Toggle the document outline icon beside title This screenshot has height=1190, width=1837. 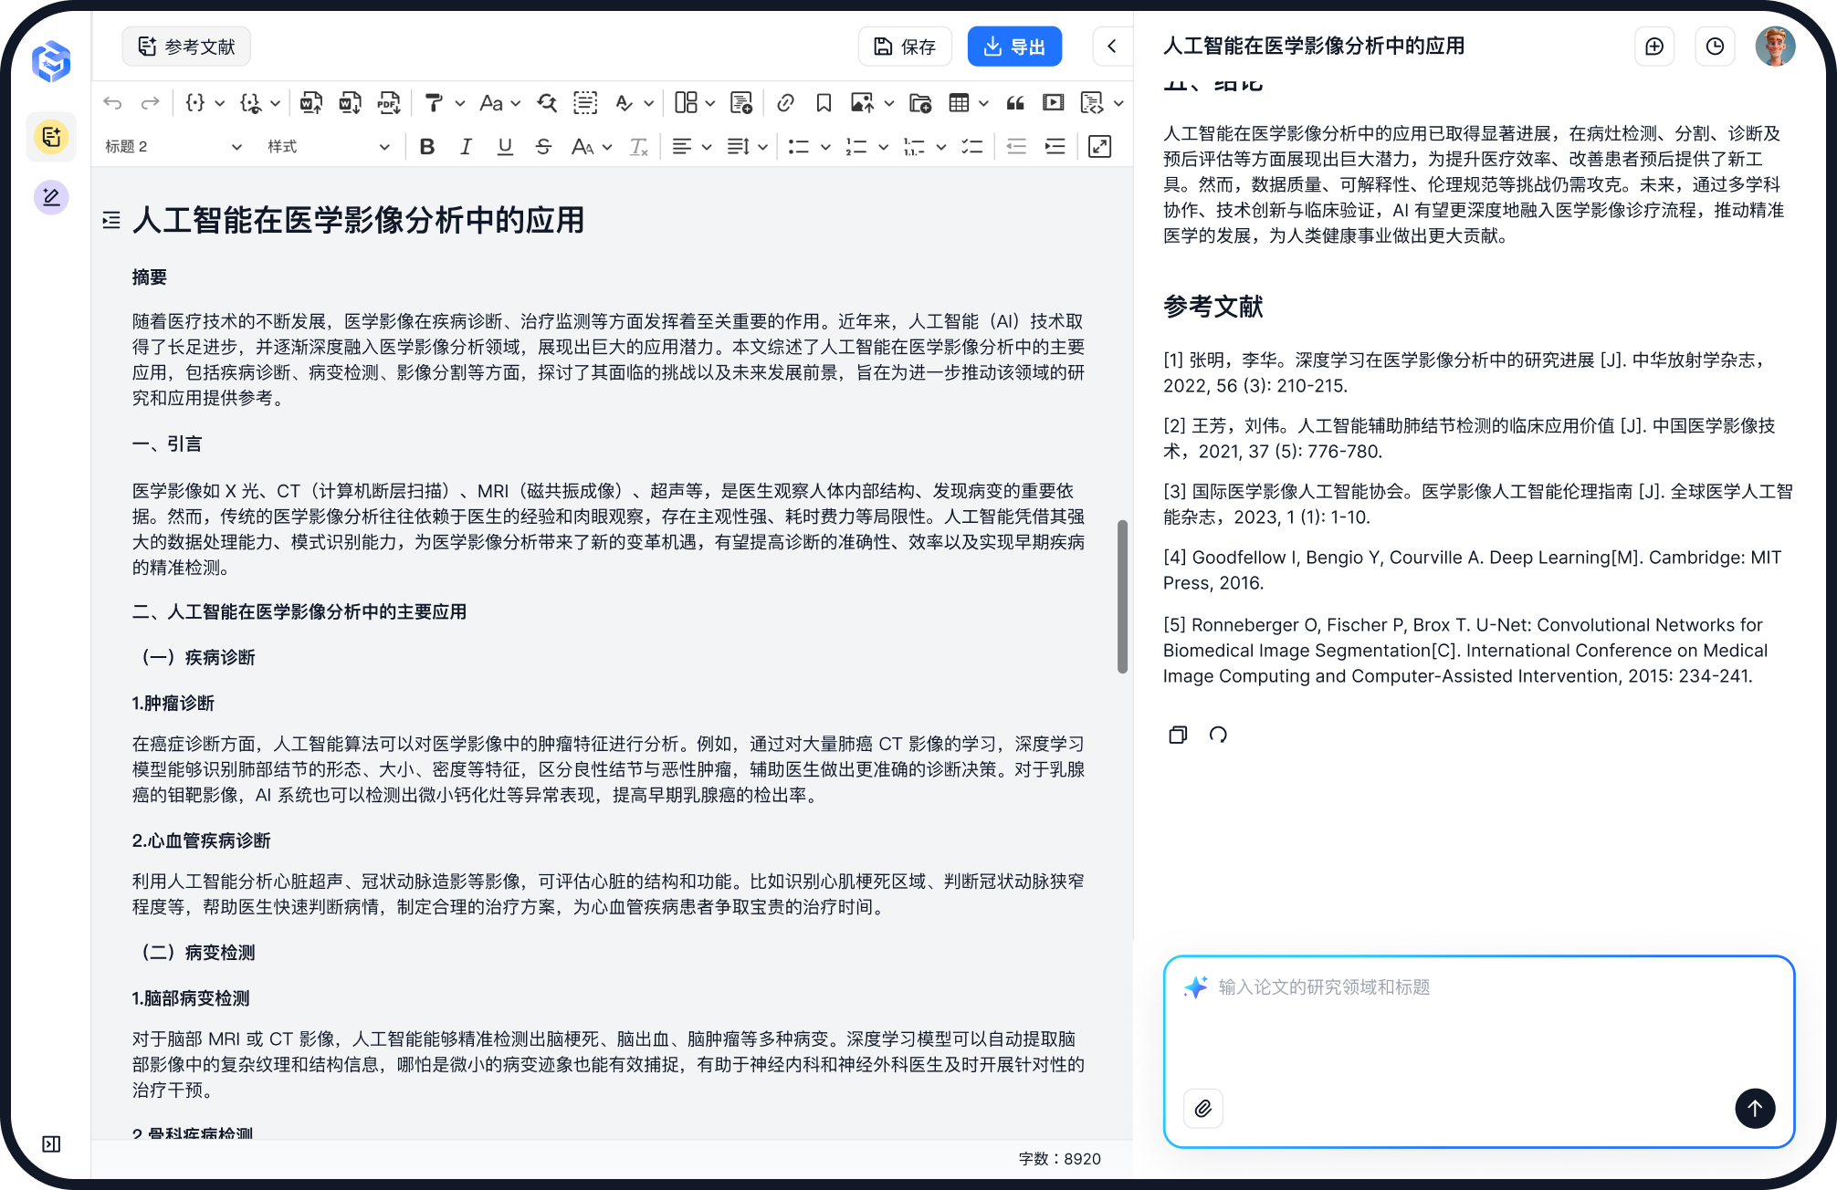pos(111,220)
